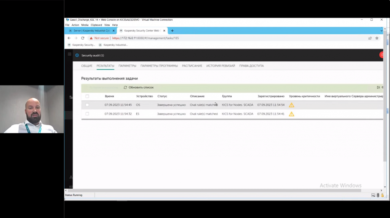Click the Not secure warning icon

click(x=91, y=38)
